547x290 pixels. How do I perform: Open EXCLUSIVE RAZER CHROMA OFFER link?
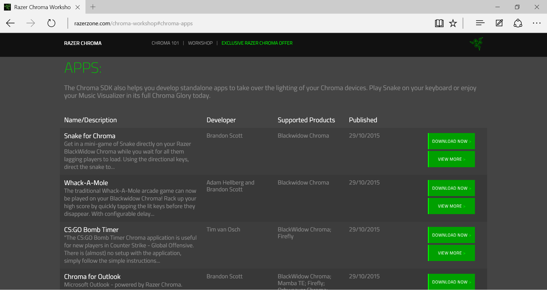(257, 43)
